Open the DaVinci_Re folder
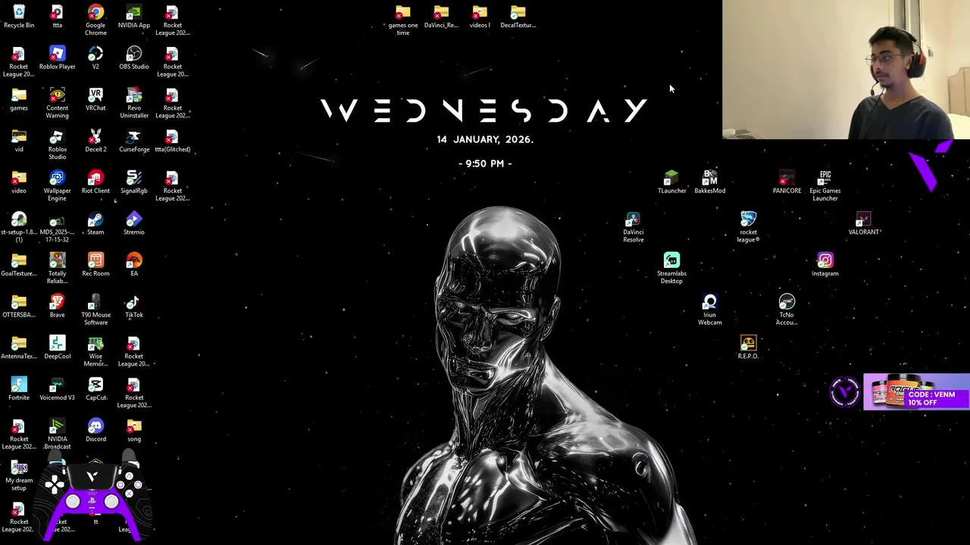 (441, 17)
